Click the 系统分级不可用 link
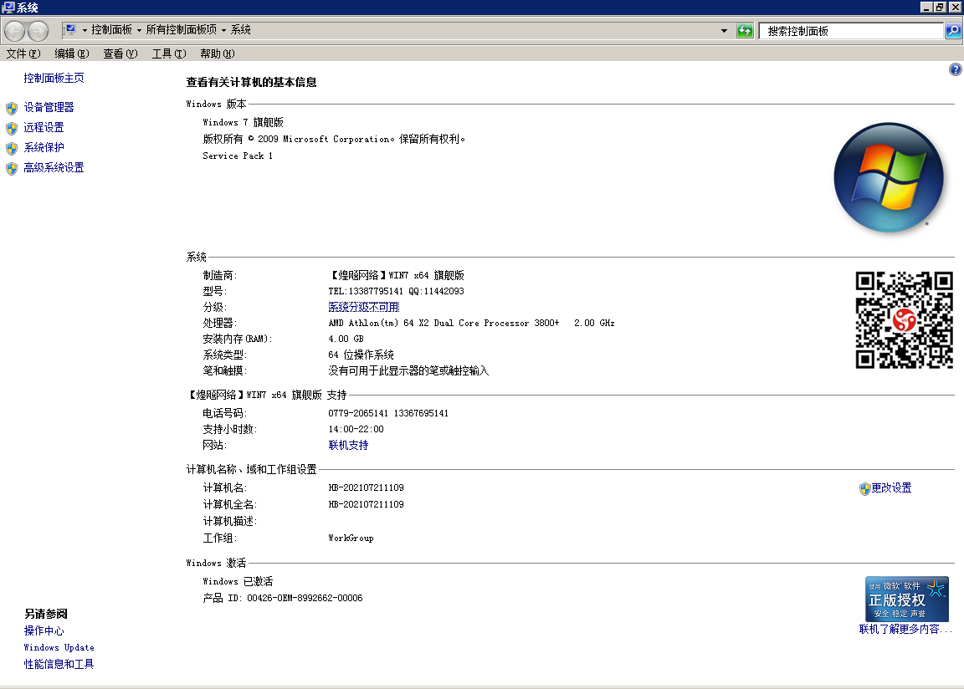This screenshot has height=689, width=964. (x=363, y=307)
